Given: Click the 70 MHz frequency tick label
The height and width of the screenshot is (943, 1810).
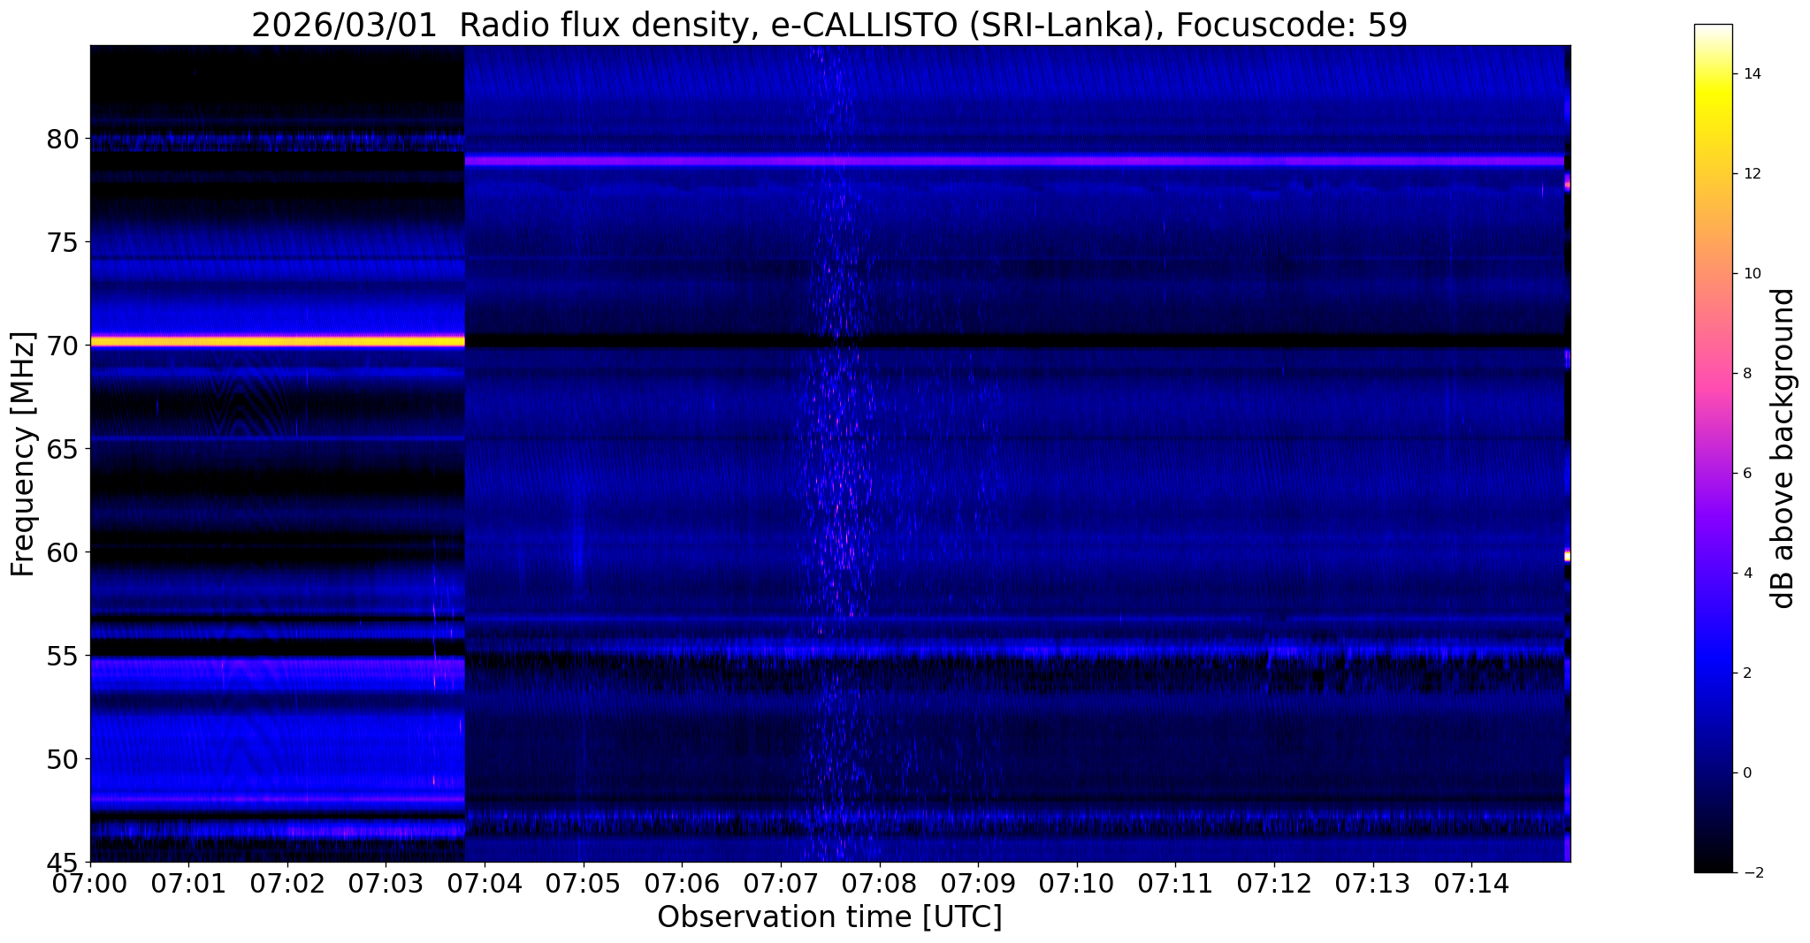Looking at the screenshot, I should tap(63, 346).
